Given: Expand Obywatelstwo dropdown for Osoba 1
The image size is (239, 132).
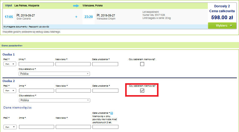Looking at the screenshot, I should [x=54, y=74].
